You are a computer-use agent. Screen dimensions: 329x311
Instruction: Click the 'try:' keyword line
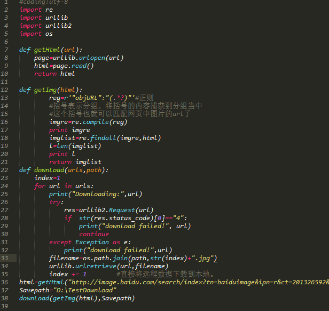pos(56,202)
